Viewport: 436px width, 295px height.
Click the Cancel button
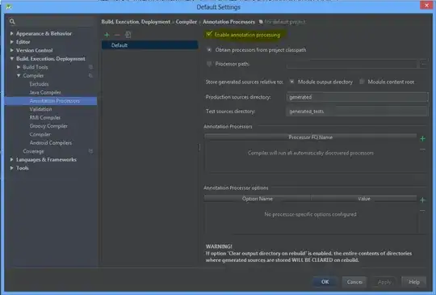pyautogui.click(x=354, y=281)
